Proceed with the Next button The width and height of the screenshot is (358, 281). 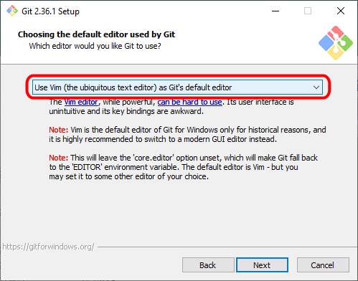[262, 265]
